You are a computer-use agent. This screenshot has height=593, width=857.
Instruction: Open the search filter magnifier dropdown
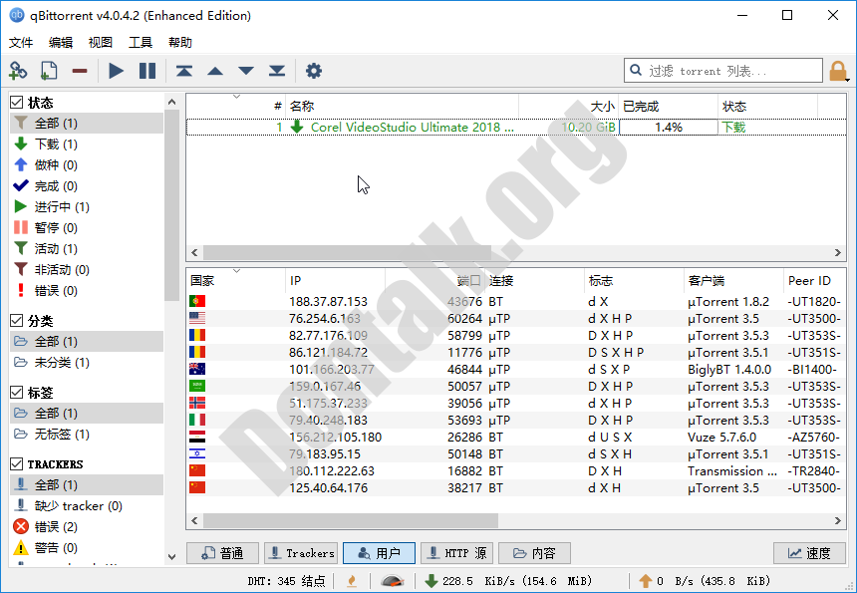pos(637,71)
